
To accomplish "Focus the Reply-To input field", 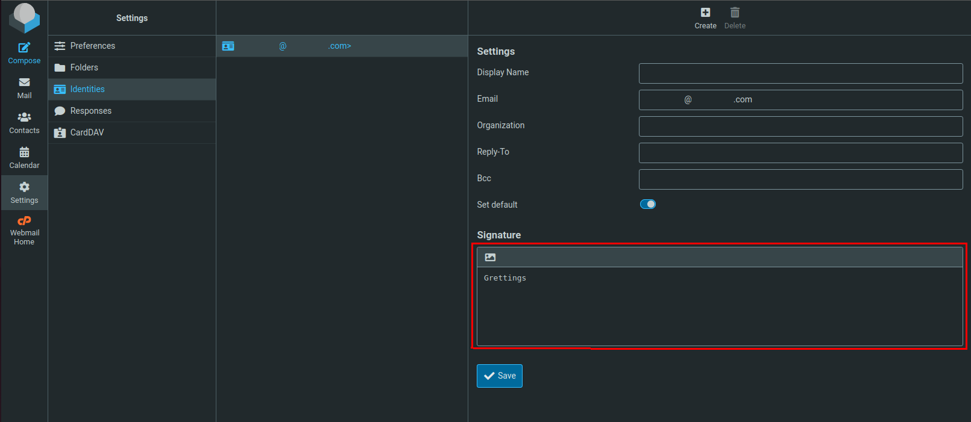I will (x=800, y=153).
